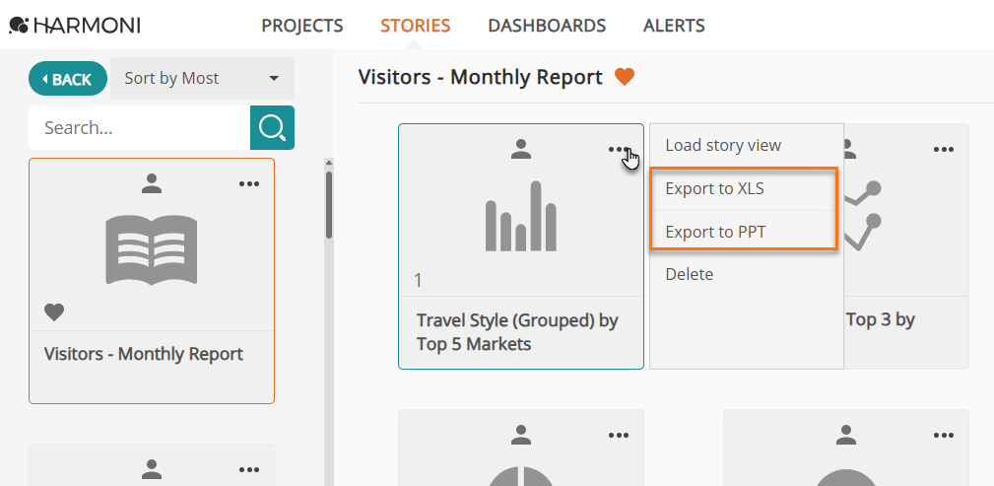Click the line chart icon on Top 3 by card
This screenshot has width=994, height=486.
[x=862, y=216]
